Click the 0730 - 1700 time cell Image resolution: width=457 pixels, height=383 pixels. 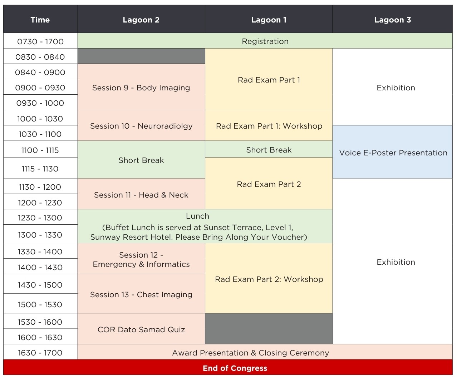pyautogui.click(x=40, y=41)
